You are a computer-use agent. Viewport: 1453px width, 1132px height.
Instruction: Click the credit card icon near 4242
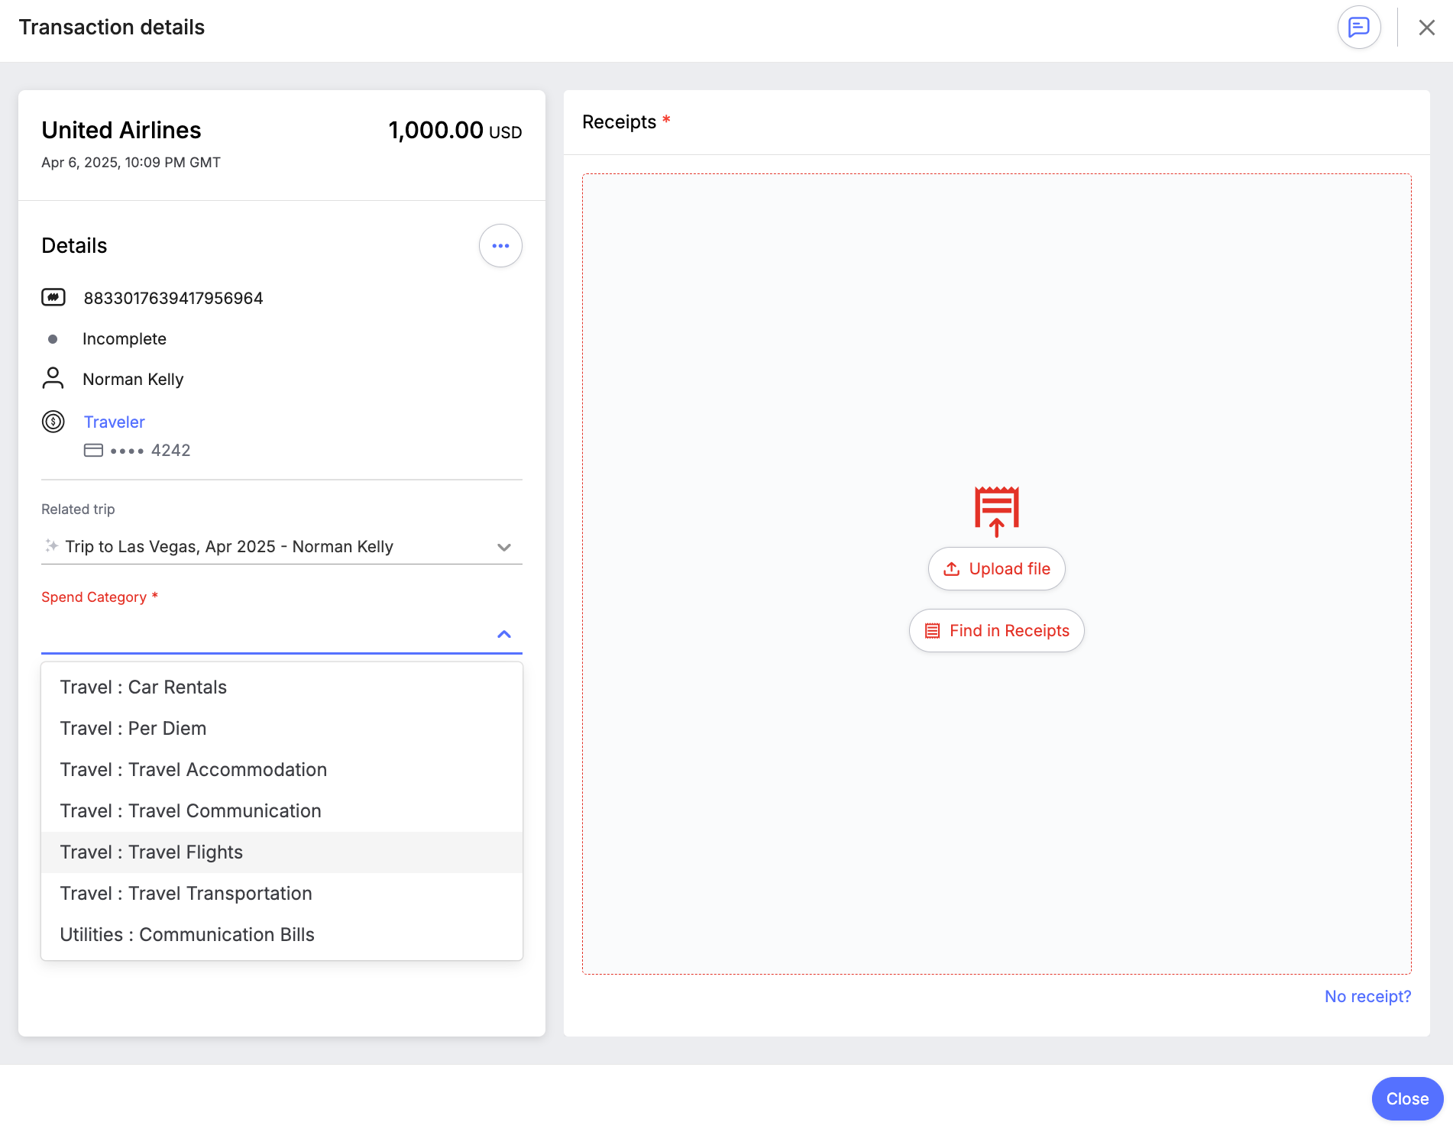click(93, 451)
